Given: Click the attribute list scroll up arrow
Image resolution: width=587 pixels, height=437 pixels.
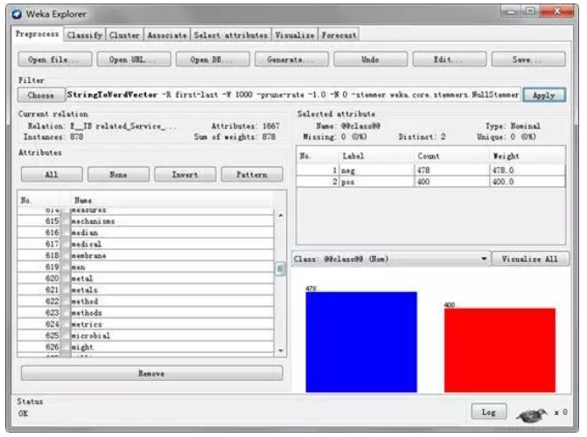Looking at the screenshot, I should (281, 216).
